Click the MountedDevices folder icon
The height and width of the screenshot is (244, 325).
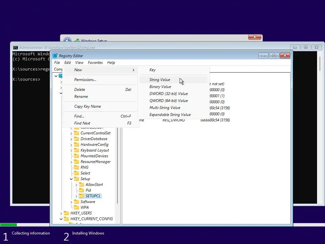(76, 156)
